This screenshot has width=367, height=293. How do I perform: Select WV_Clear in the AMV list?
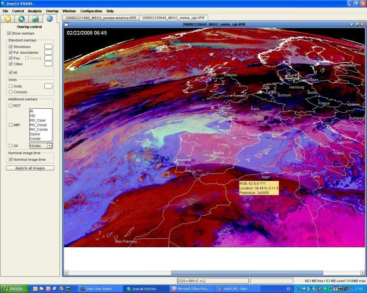41,120
